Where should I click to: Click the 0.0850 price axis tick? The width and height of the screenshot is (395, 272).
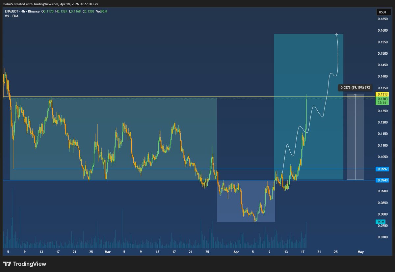(x=383, y=203)
